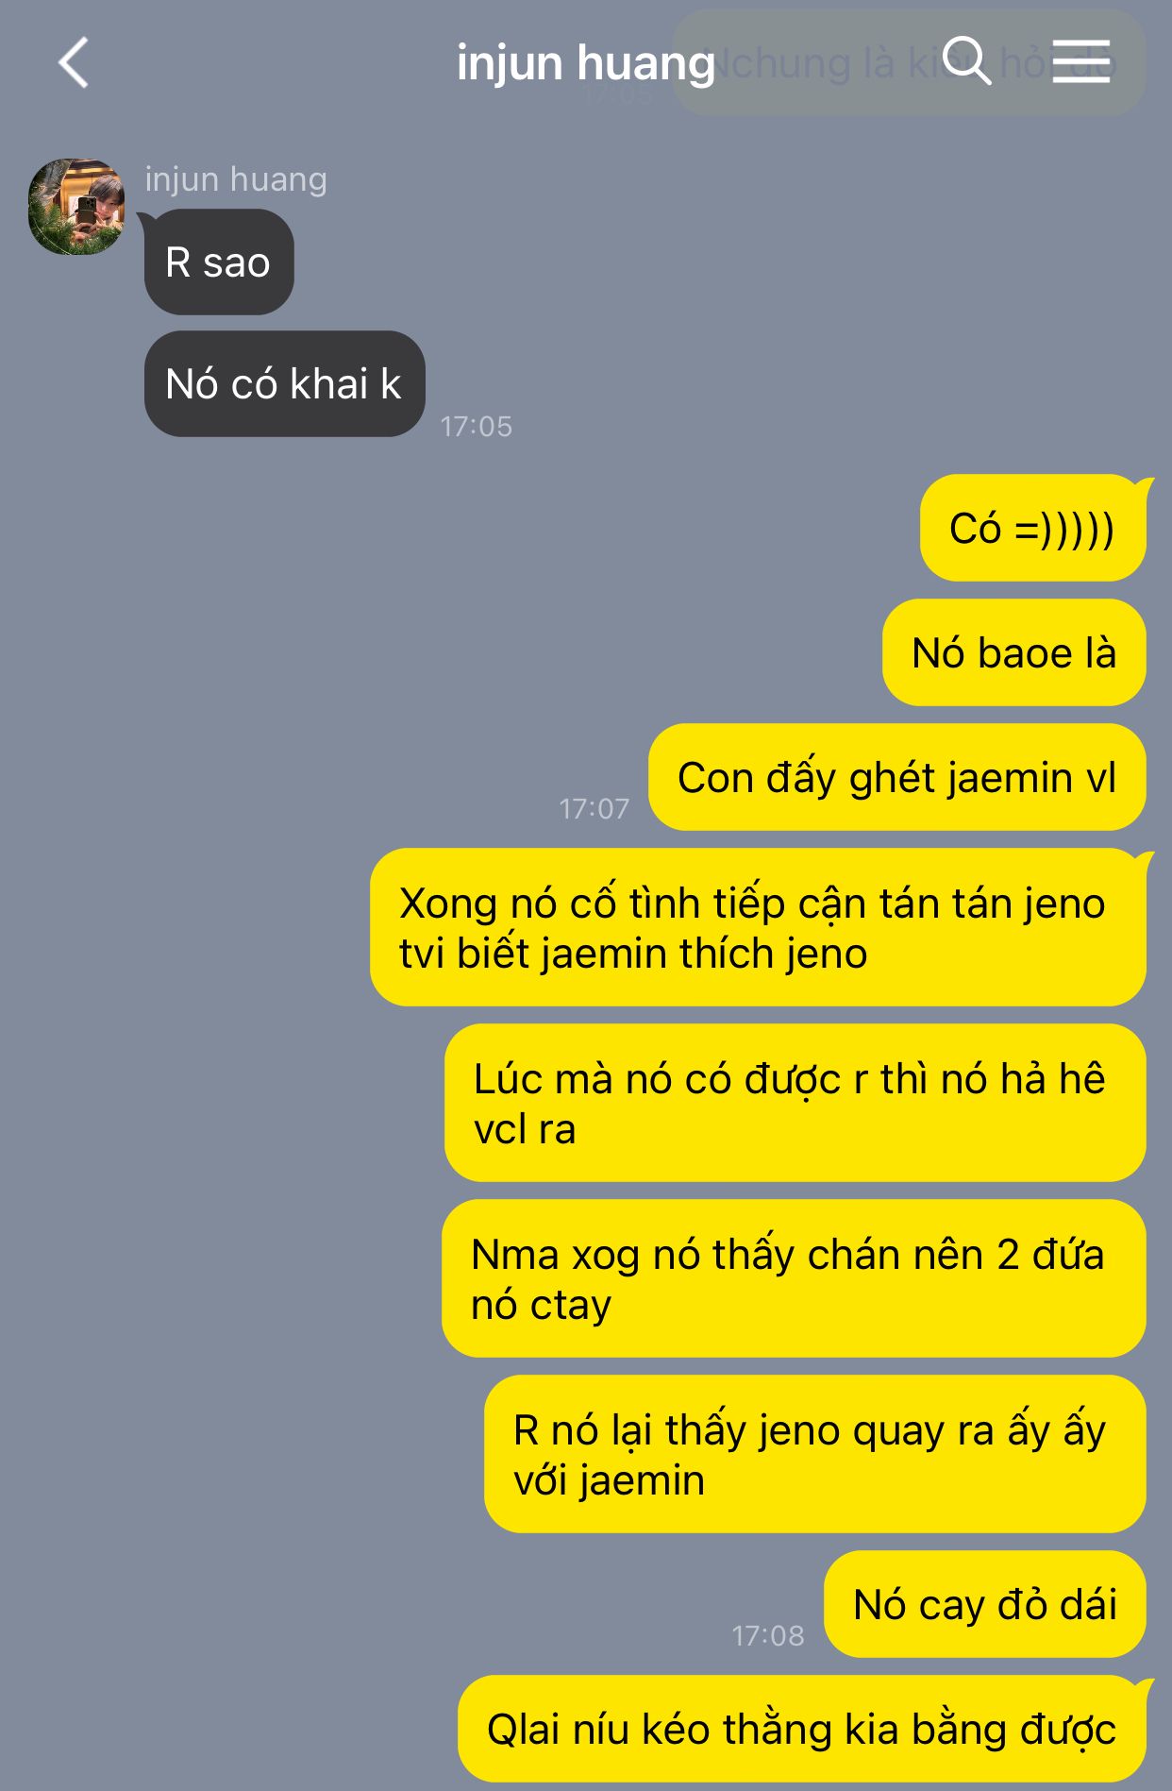Tap the sender name above 'R sao'
This screenshot has height=1791, width=1172.
[236, 178]
